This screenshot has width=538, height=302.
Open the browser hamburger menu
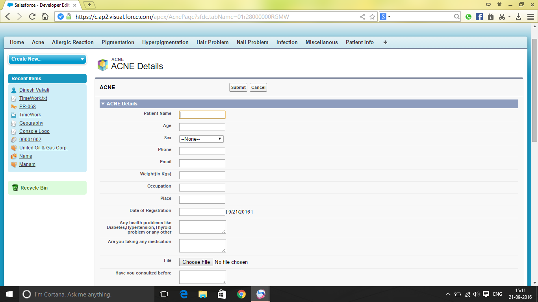(x=530, y=17)
